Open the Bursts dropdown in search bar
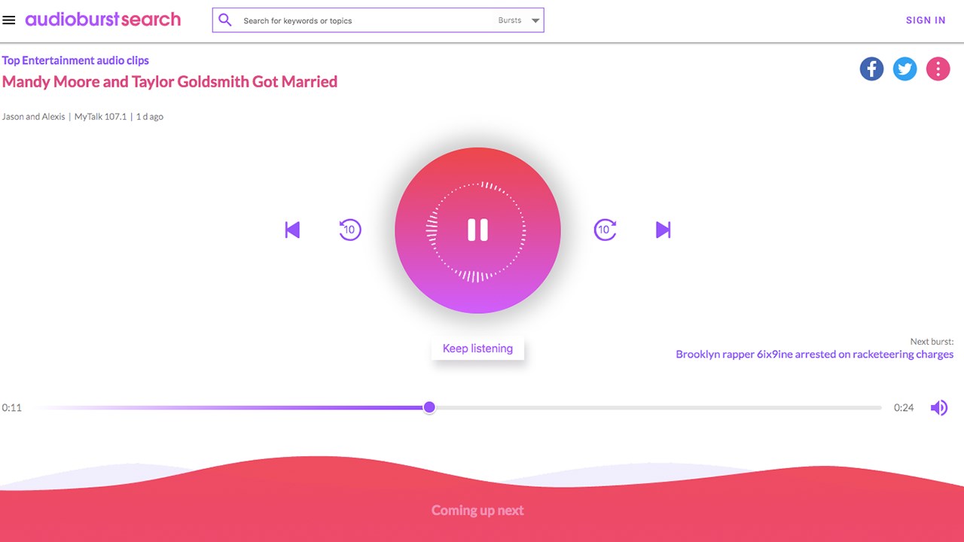 520,20
